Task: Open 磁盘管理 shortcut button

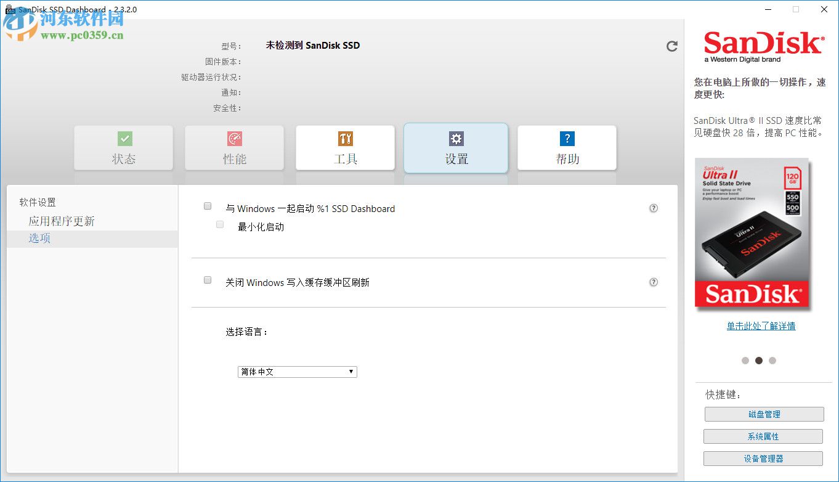Action: pyautogui.click(x=764, y=414)
